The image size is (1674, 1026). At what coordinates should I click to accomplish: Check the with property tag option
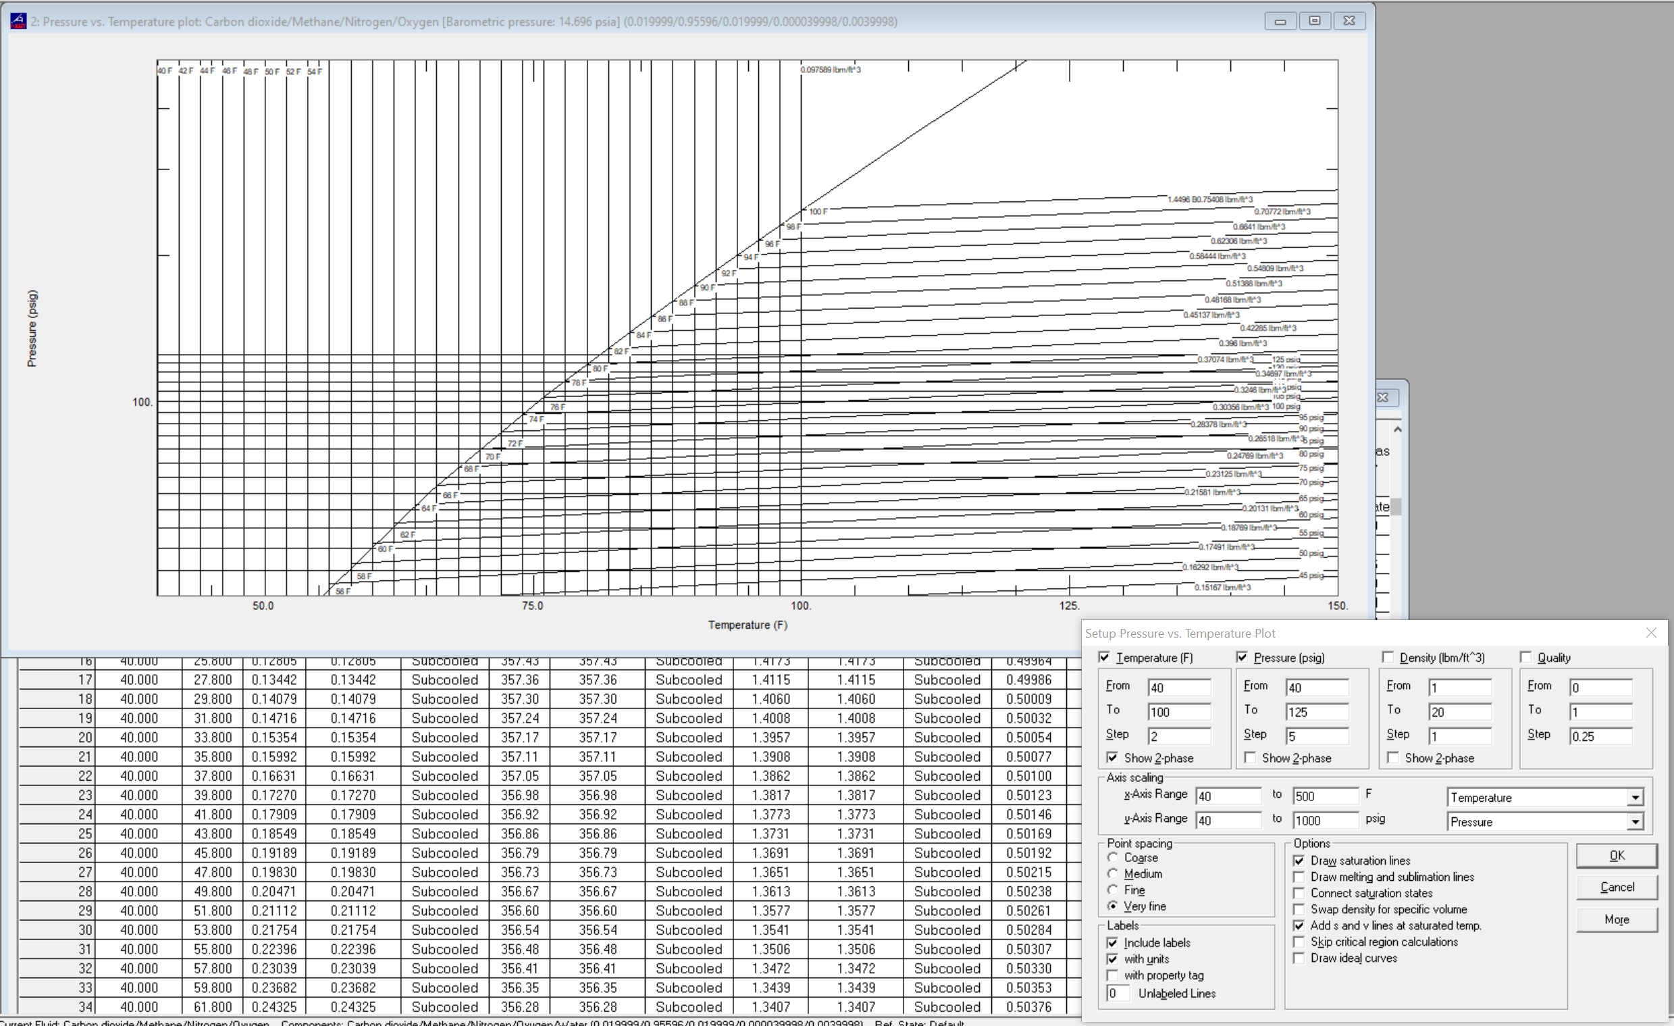1112,975
